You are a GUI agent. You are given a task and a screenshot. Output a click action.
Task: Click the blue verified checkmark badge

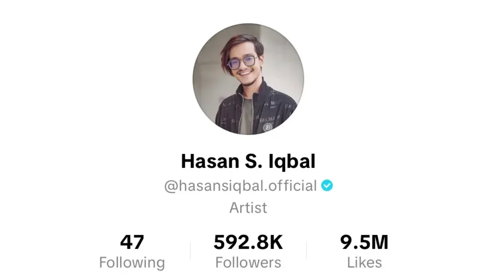click(327, 185)
